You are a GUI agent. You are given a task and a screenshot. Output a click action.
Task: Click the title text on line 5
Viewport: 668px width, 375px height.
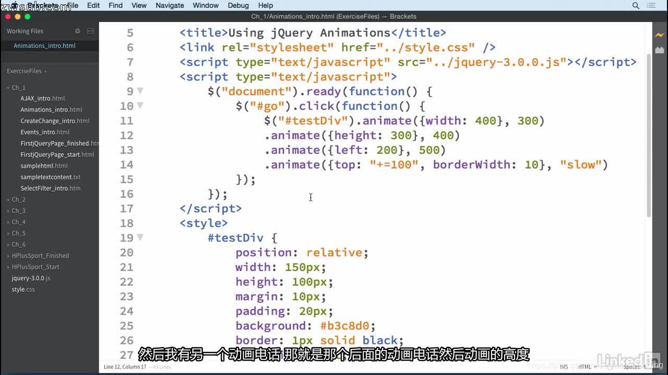[x=309, y=33]
